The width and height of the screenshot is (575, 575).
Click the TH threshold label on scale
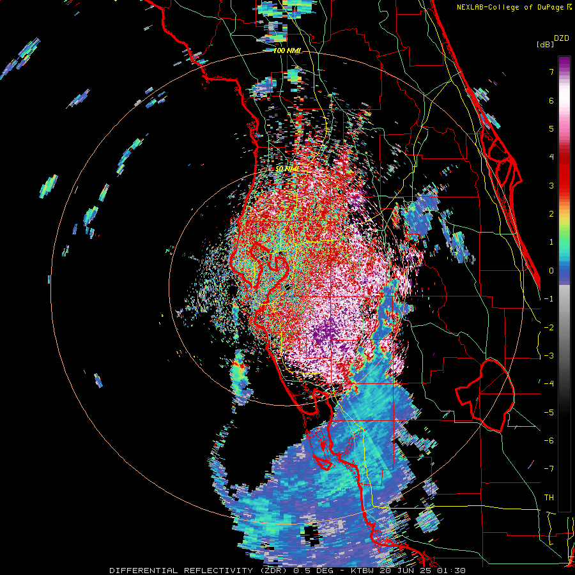pyautogui.click(x=549, y=498)
